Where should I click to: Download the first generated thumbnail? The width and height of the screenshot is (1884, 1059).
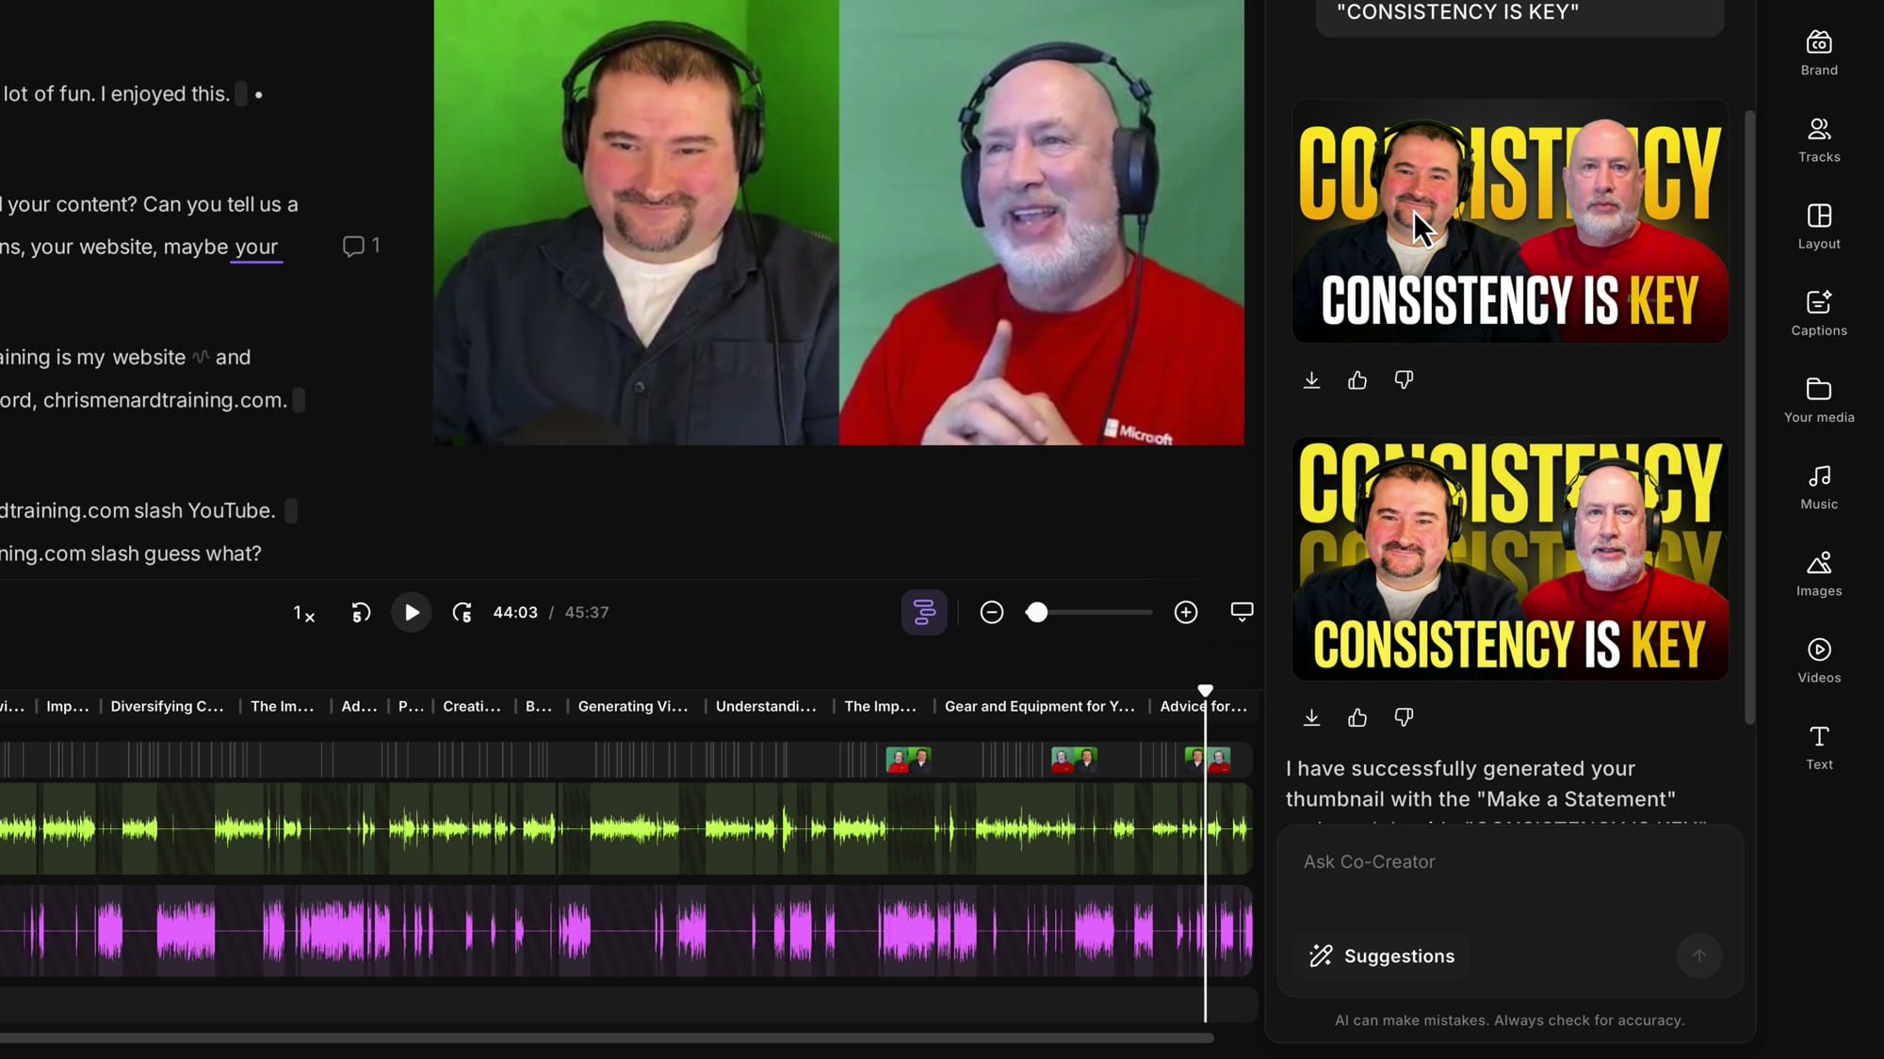[x=1311, y=379]
